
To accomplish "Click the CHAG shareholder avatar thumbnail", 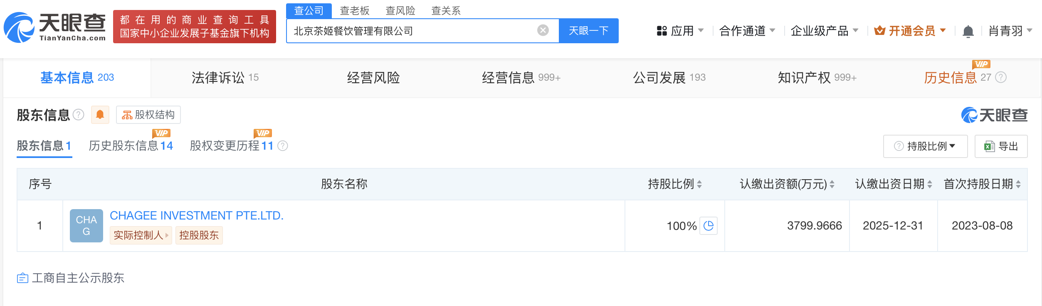I will 86,226.
